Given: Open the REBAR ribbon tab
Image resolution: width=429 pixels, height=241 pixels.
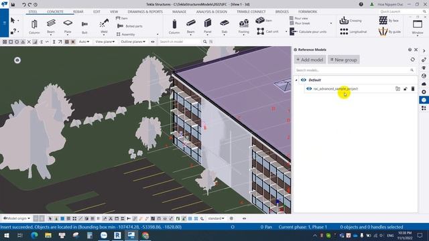Looking at the screenshot, I should click(x=78, y=12).
